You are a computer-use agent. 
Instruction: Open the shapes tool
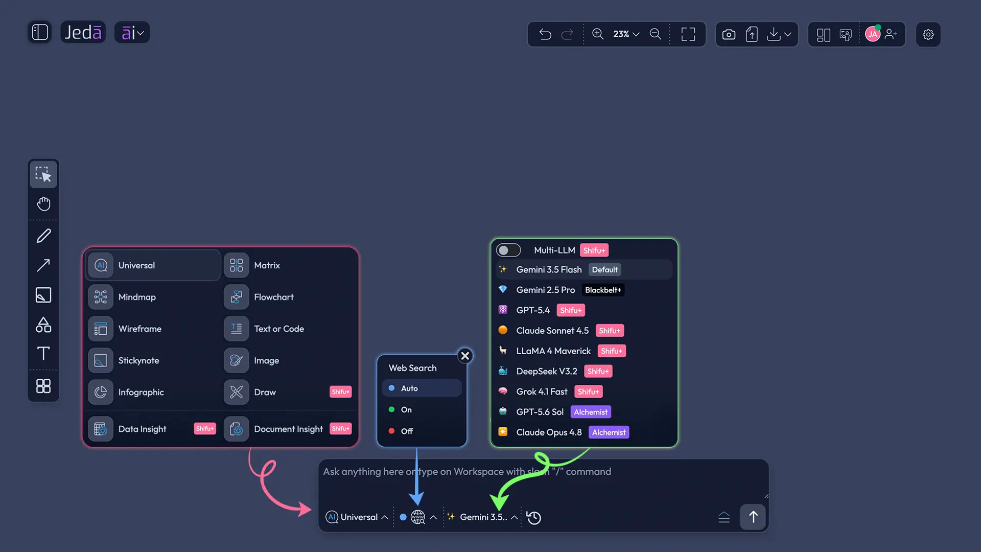[43, 325]
